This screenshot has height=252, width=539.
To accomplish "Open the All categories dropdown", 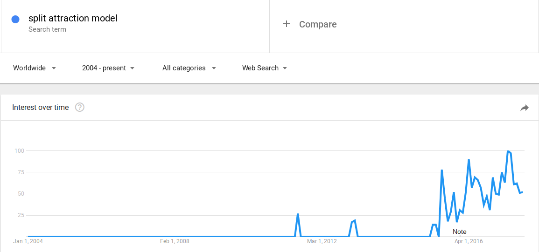I will pos(189,68).
